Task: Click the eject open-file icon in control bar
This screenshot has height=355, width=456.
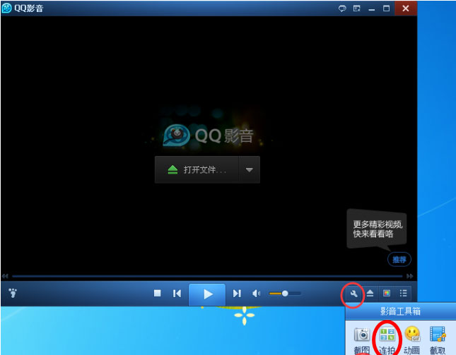Action: tap(370, 294)
